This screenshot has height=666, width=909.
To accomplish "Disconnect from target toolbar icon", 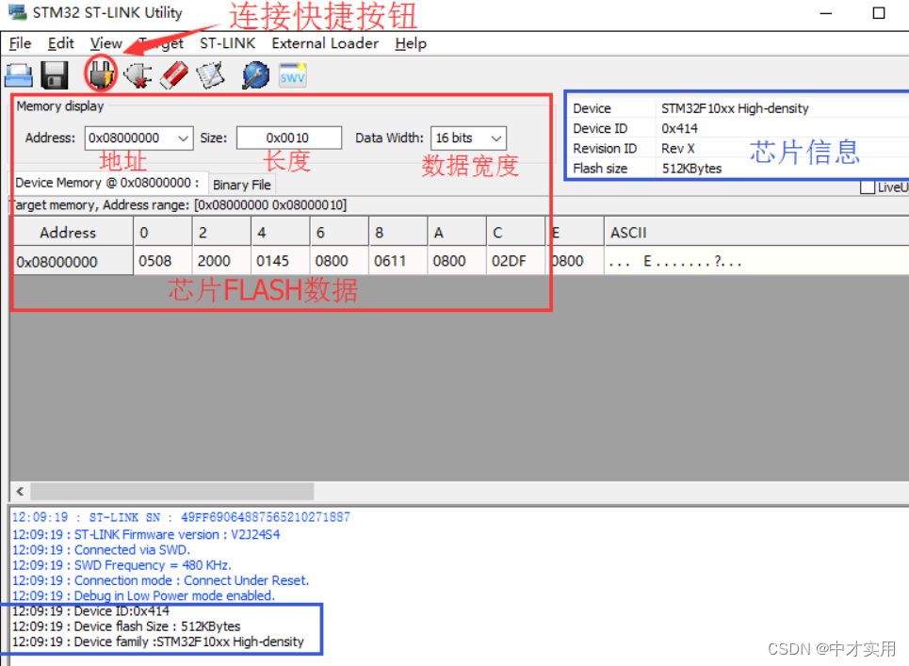I will coord(138,75).
